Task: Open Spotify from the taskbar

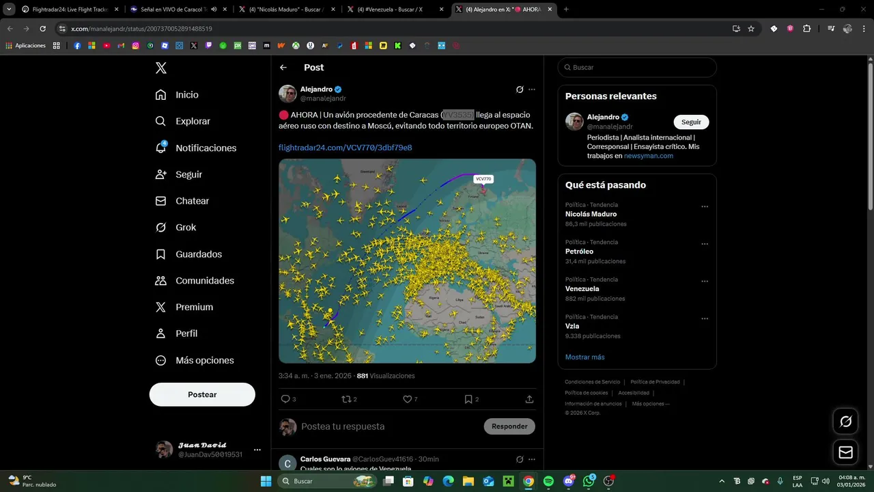Action: tap(548, 481)
